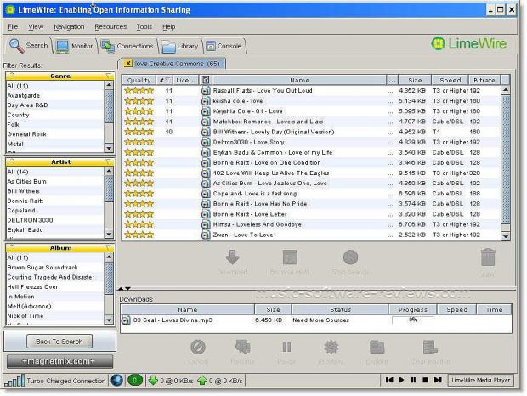The width and height of the screenshot is (527, 396).
Task: Click the Stop Search icon
Action: [350, 257]
